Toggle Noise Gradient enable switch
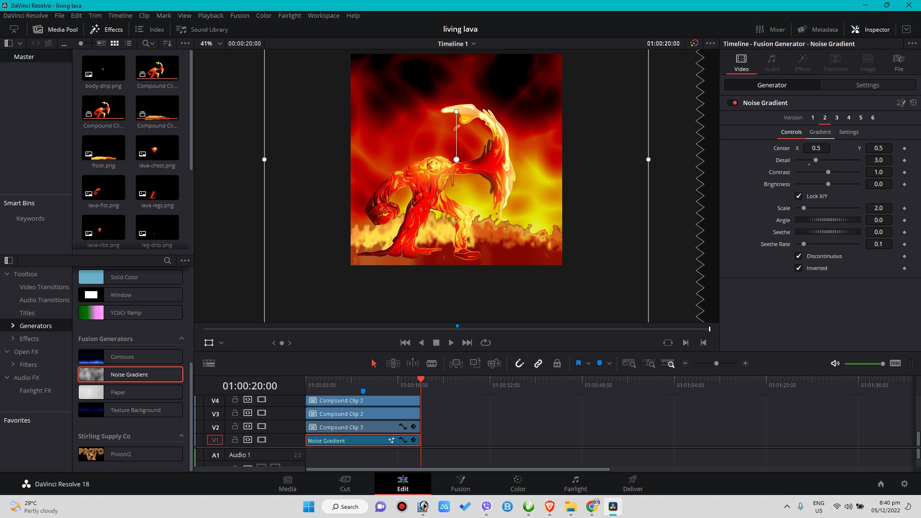This screenshot has width=921, height=518. click(x=732, y=103)
